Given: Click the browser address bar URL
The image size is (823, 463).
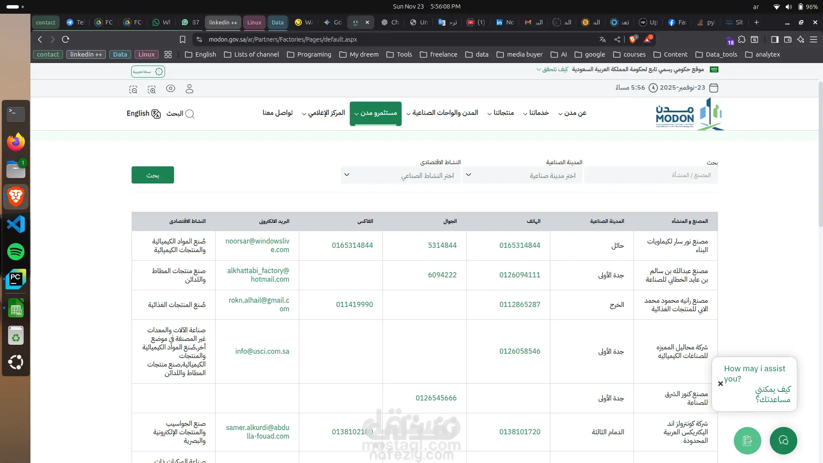Looking at the screenshot, I should tap(283, 39).
